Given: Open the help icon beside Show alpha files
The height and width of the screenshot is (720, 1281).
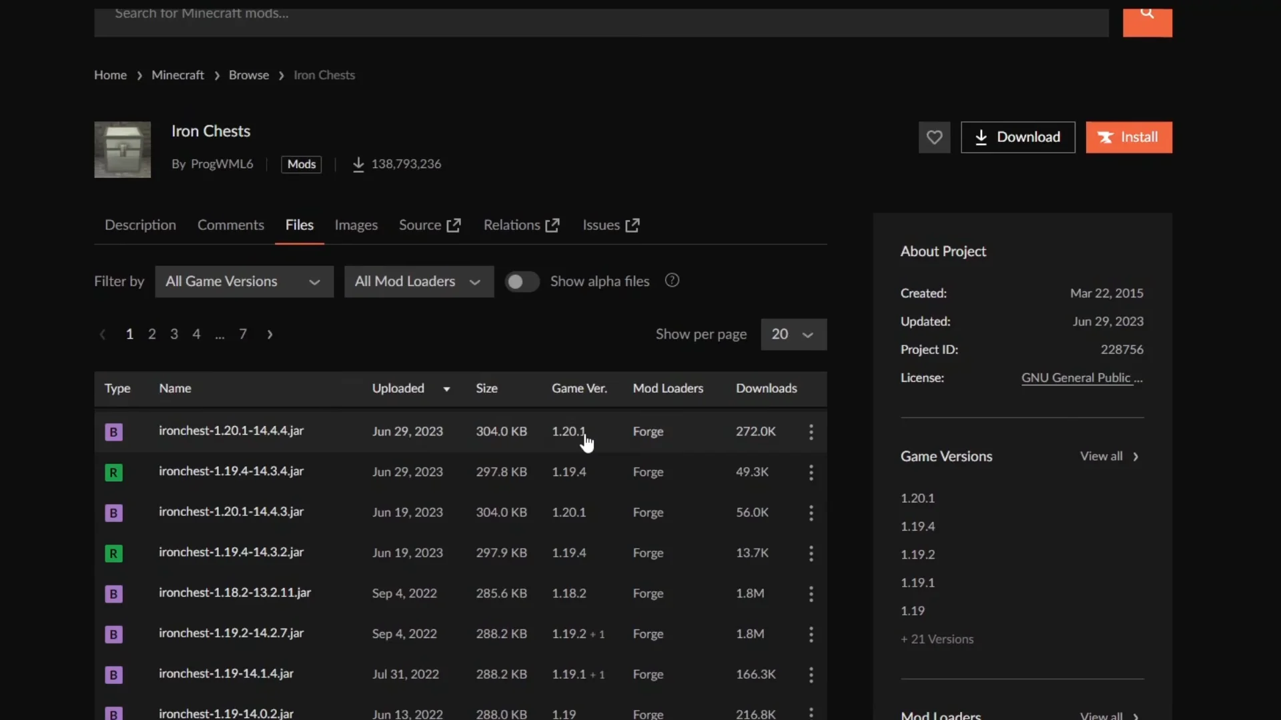Looking at the screenshot, I should coord(672,281).
